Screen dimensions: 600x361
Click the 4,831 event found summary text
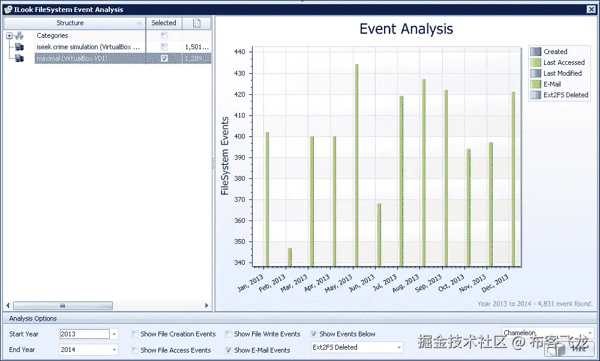[535, 303]
